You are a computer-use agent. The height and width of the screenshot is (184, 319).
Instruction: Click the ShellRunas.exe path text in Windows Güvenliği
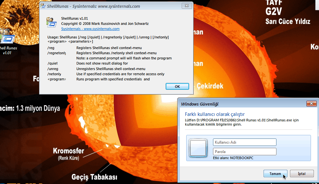click(242, 122)
